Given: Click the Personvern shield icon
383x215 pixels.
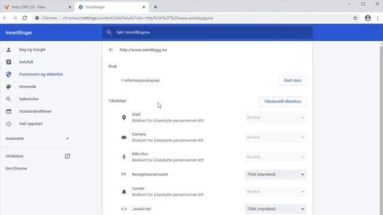Looking at the screenshot, I should (x=8, y=74).
